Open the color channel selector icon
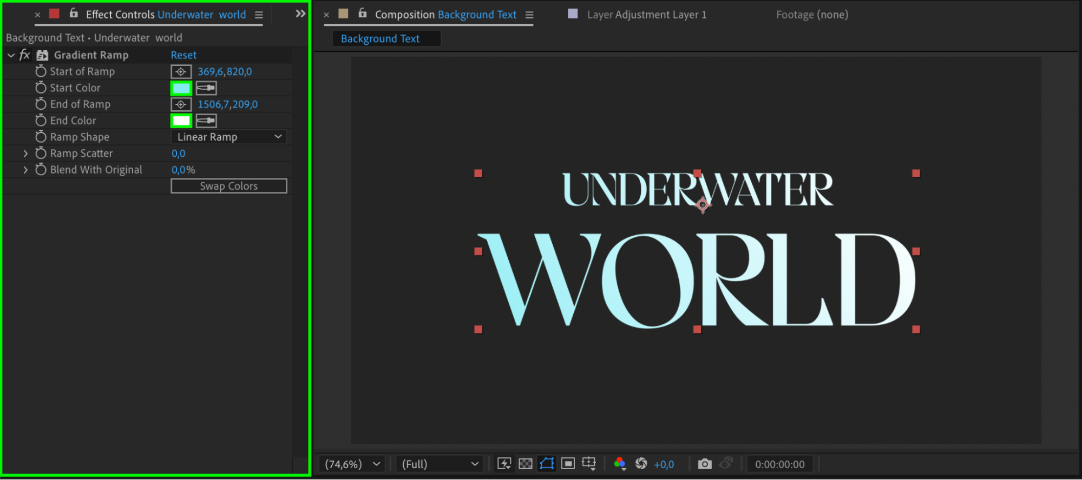 620,464
